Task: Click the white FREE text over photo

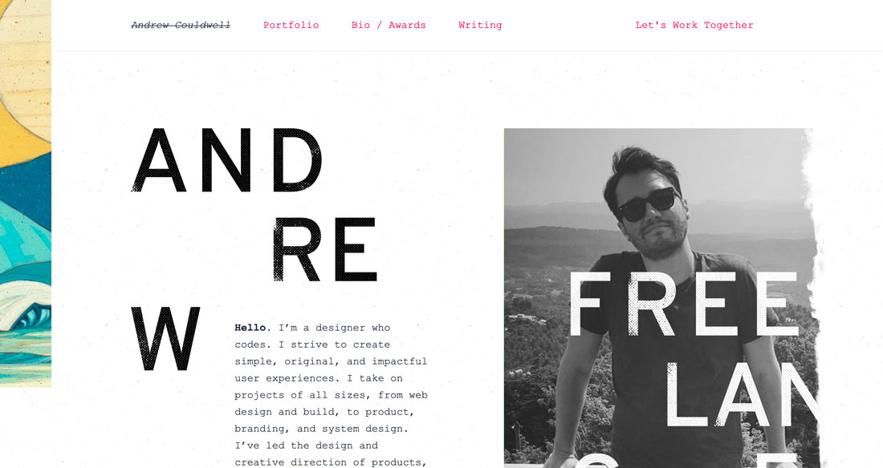Action: tap(684, 304)
